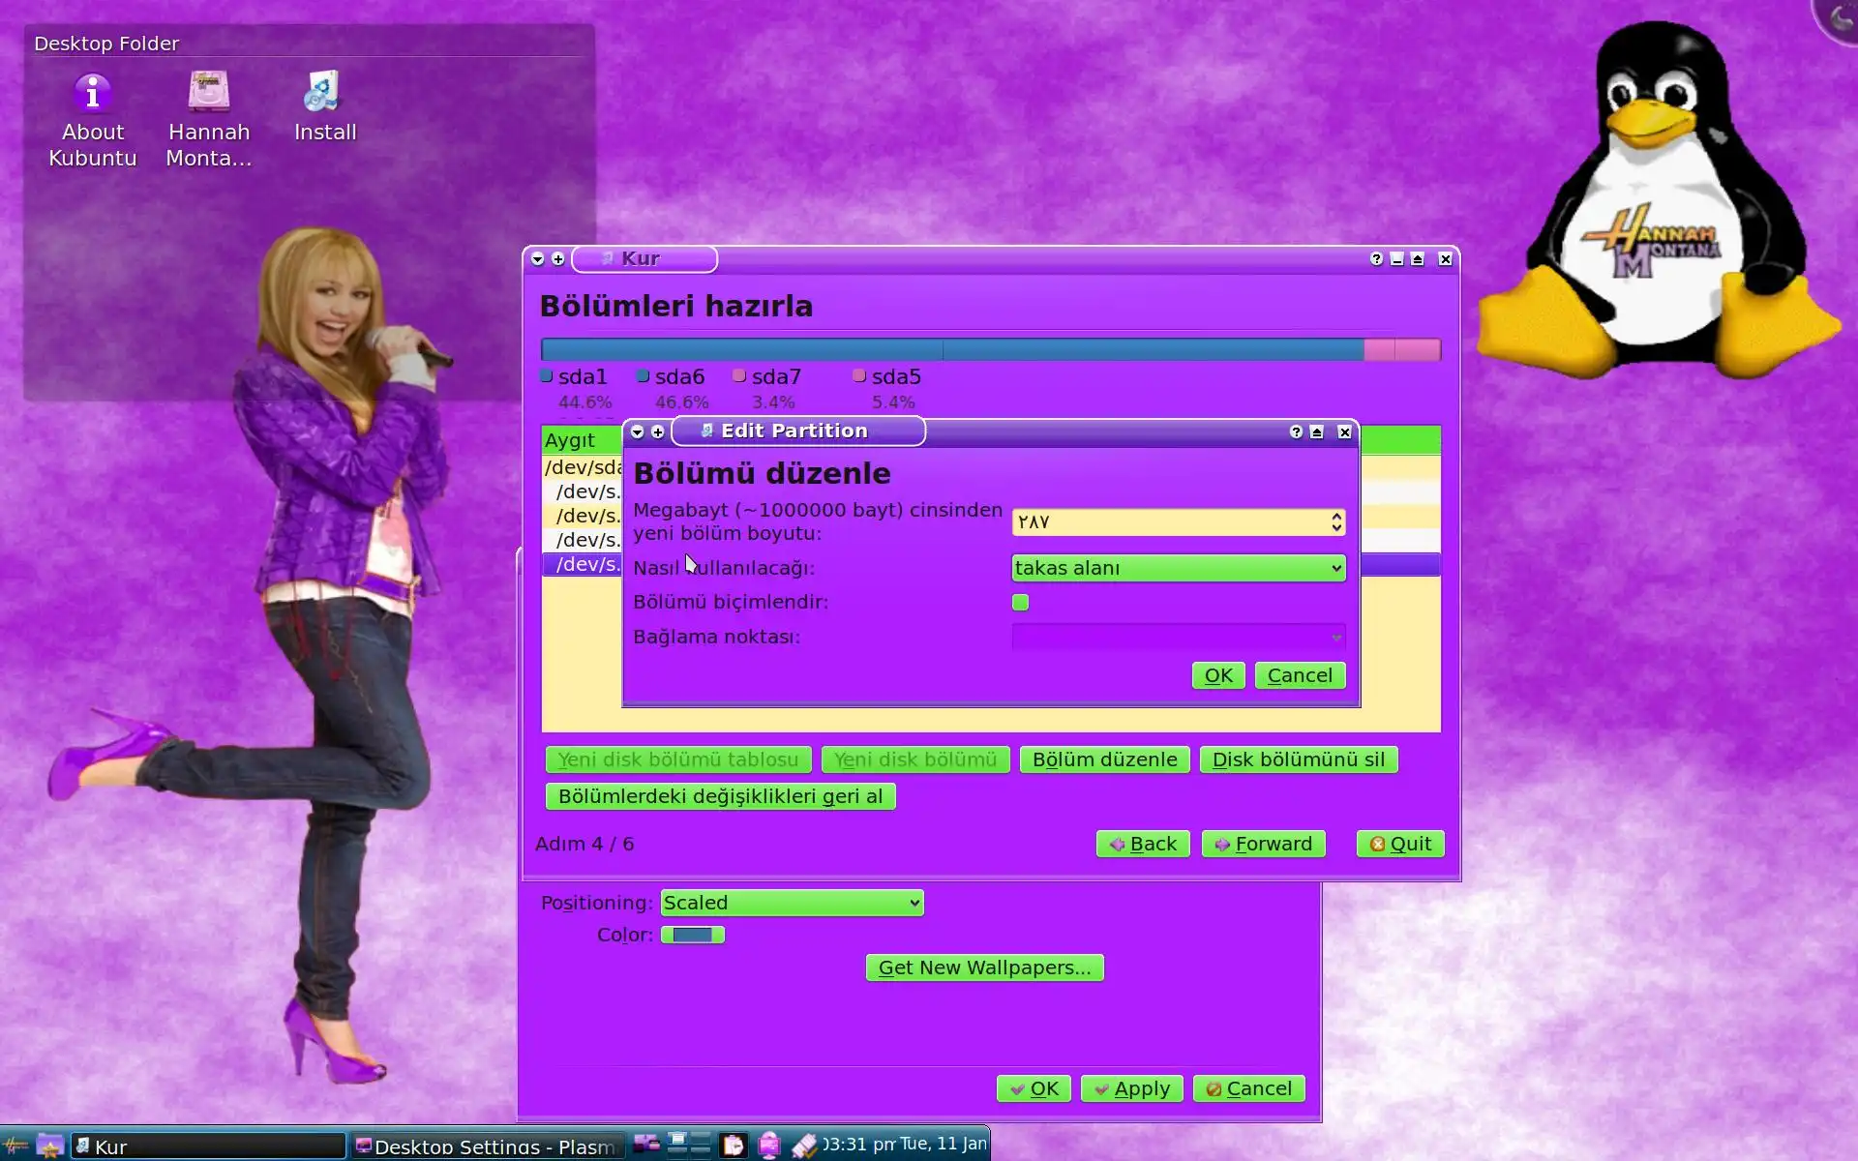Open the favorites folder icon in taskbar
This screenshot has height=1161, width=1858.
pos(49,1146)
